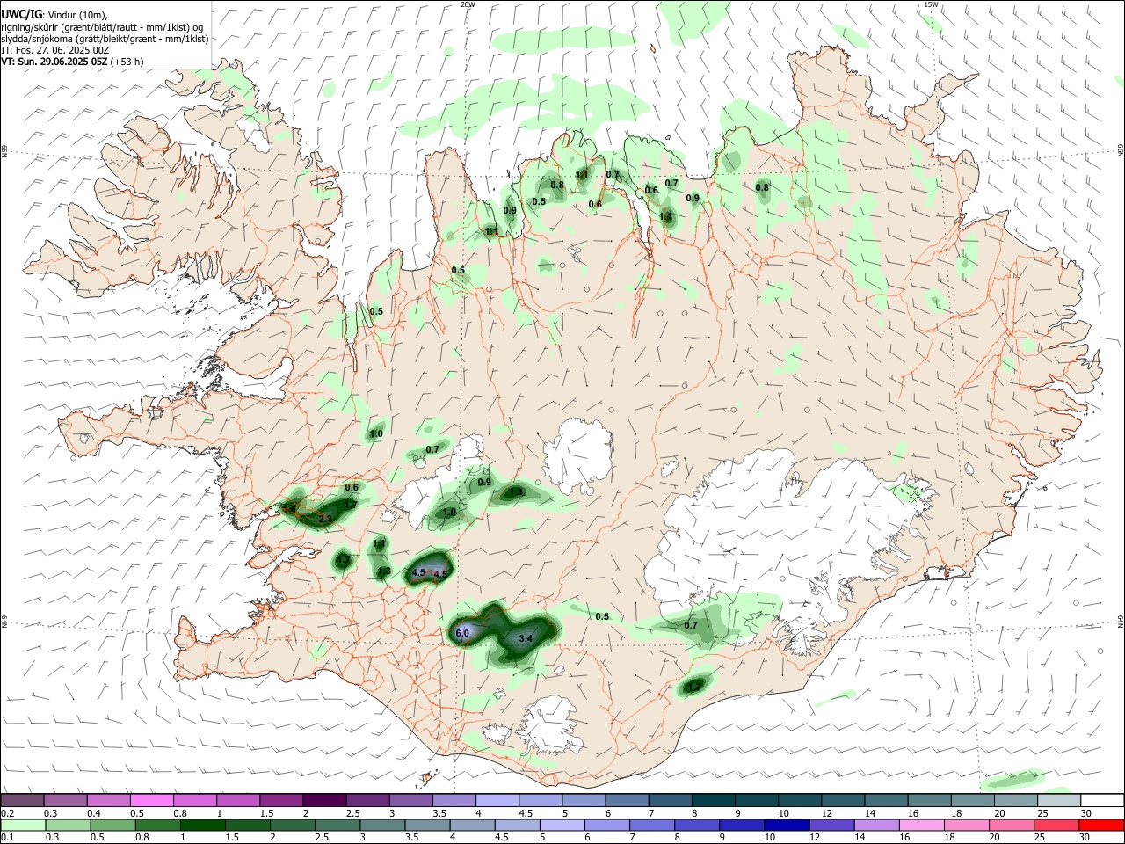Pick upper legend swatch between 2 and 2.5
Viewport: 1125px width, 844px height.
click(x=324, y=800)
